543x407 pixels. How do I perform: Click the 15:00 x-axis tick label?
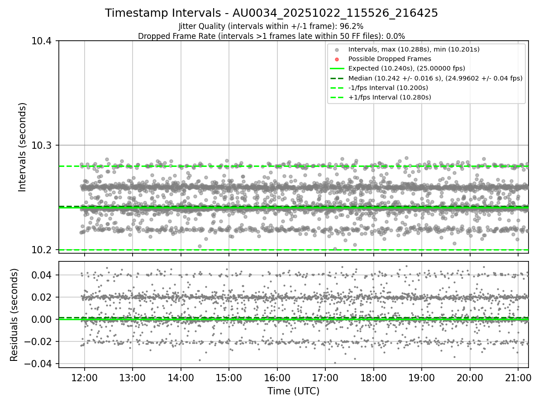pos(229,378)
